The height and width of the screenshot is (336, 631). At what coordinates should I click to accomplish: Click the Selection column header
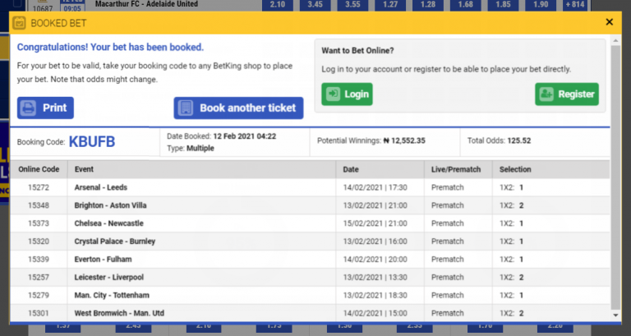tap(551, 169)
